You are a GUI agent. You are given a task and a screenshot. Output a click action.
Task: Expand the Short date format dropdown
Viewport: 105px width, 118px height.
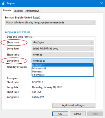pos(62,43)
